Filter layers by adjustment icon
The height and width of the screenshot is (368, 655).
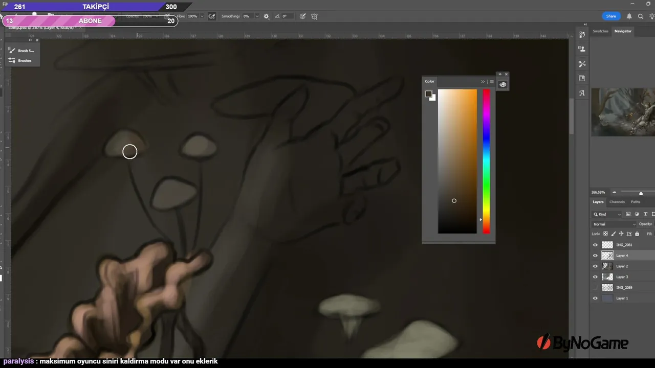coord(637,214)
